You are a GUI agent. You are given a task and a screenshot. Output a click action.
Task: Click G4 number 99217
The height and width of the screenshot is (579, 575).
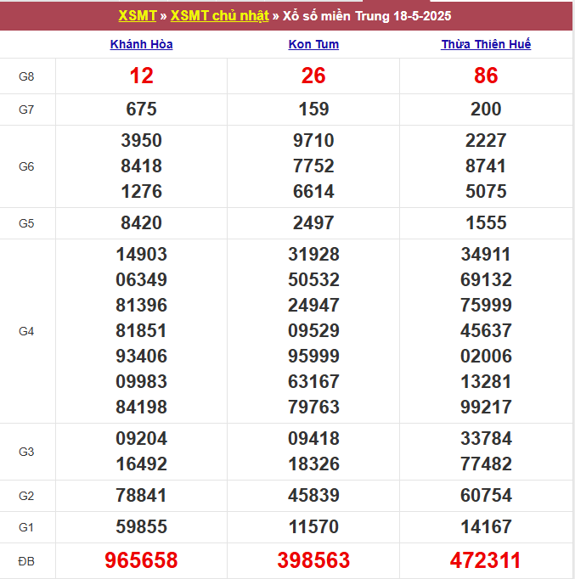(486, 408)
